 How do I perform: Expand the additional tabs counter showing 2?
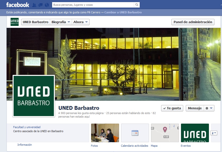tap(214, 133)
